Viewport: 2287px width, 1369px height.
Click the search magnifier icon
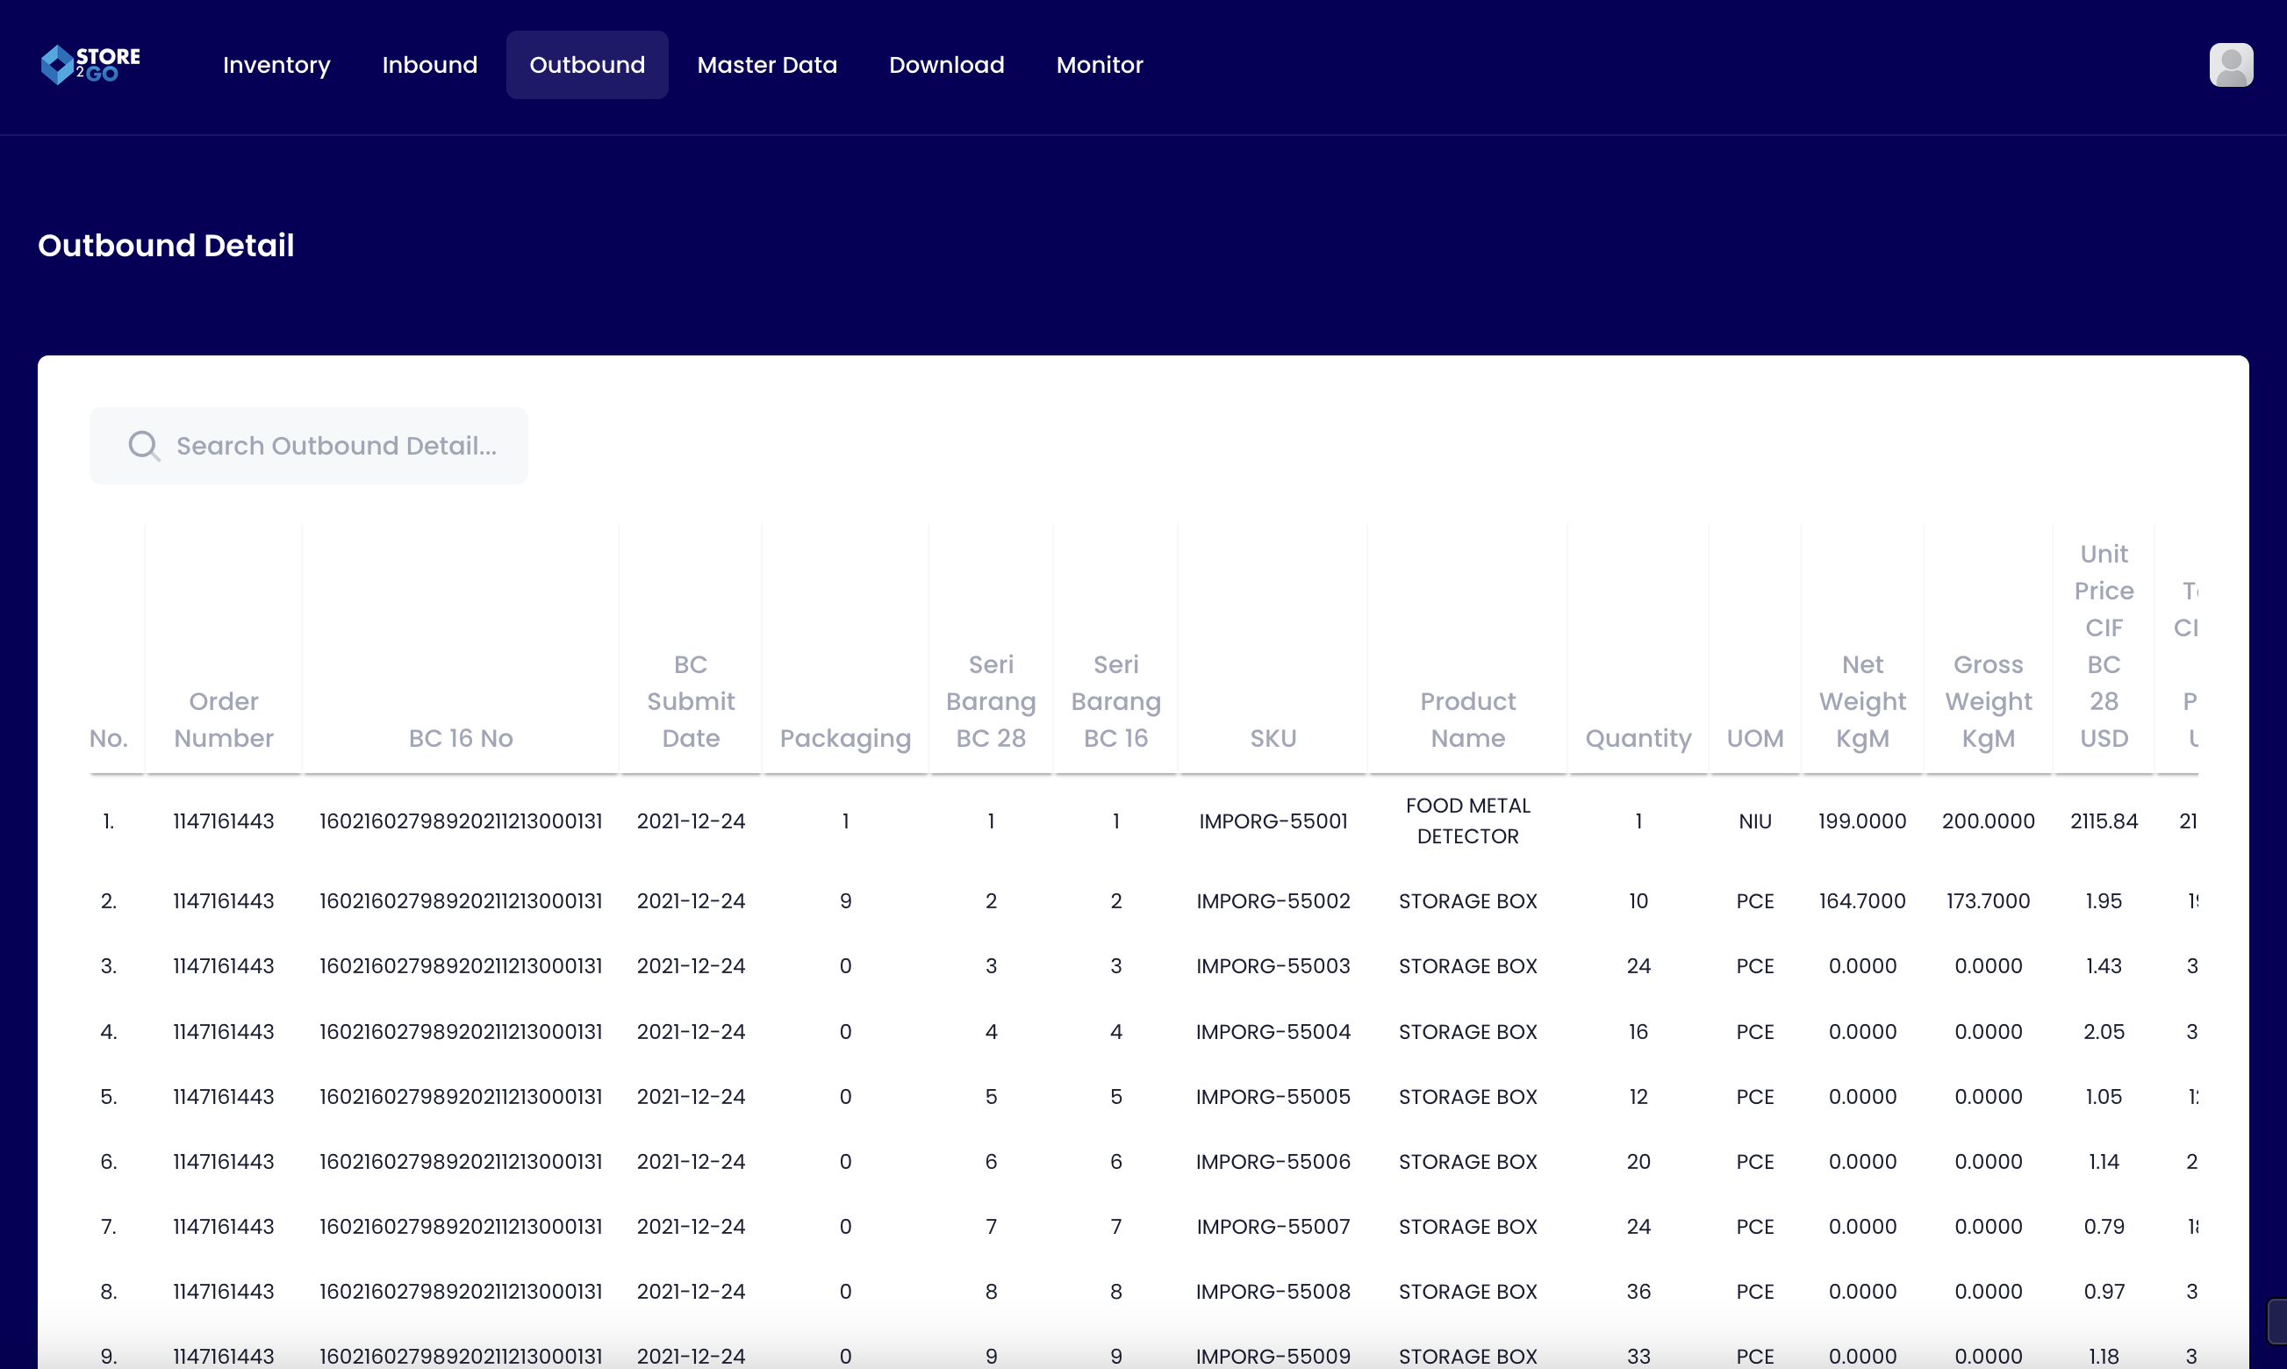tap(143, 447)
